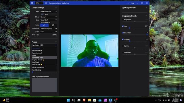The width and height of the screenshot is (184, 103).
Task: Click the 30 FPS frame rate value
Action: point(54,35)
